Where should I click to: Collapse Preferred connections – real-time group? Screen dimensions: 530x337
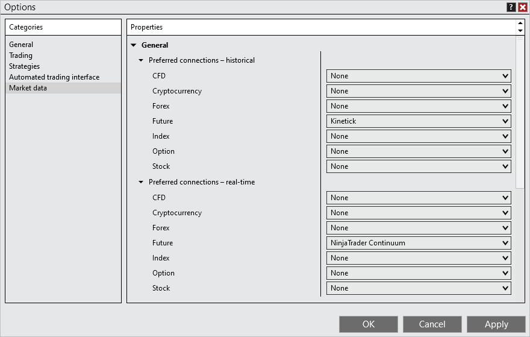pyautogui.click(x=141, y=182)
